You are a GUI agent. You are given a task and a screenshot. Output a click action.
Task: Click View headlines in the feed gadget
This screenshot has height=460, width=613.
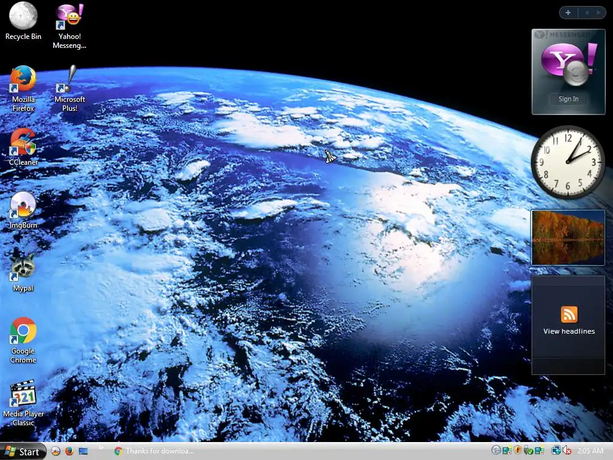pyautogui.click(x=569, y=331)
